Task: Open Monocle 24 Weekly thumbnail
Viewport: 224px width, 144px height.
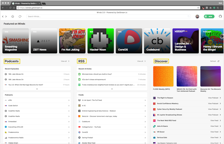Action: coord(211,76)
